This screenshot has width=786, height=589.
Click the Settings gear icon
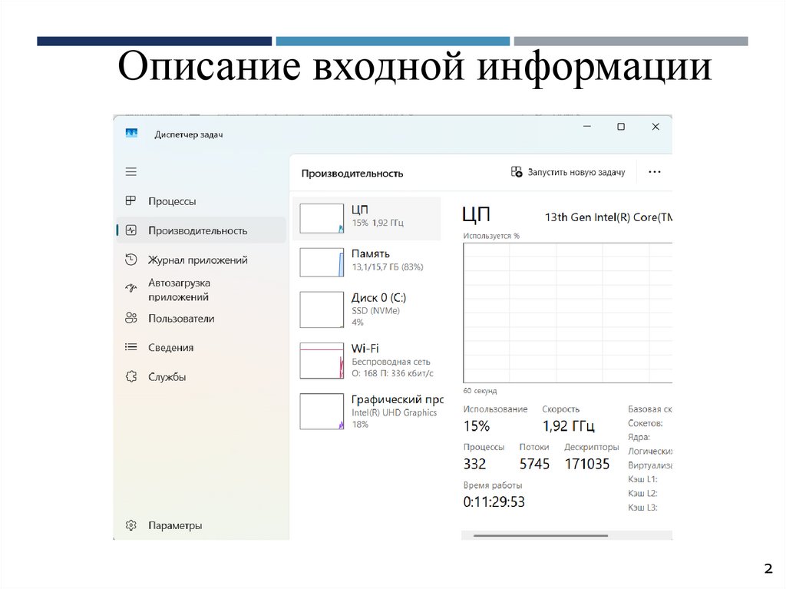pyautogui.click(x=130, y=525)
